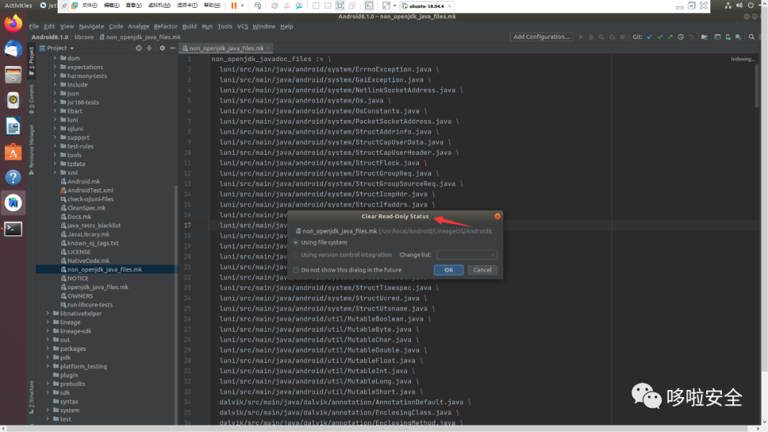The width and height of the screenshot is (768, 432).
Task: Open Thunderbird mail from dock
Action: [14, 50]
